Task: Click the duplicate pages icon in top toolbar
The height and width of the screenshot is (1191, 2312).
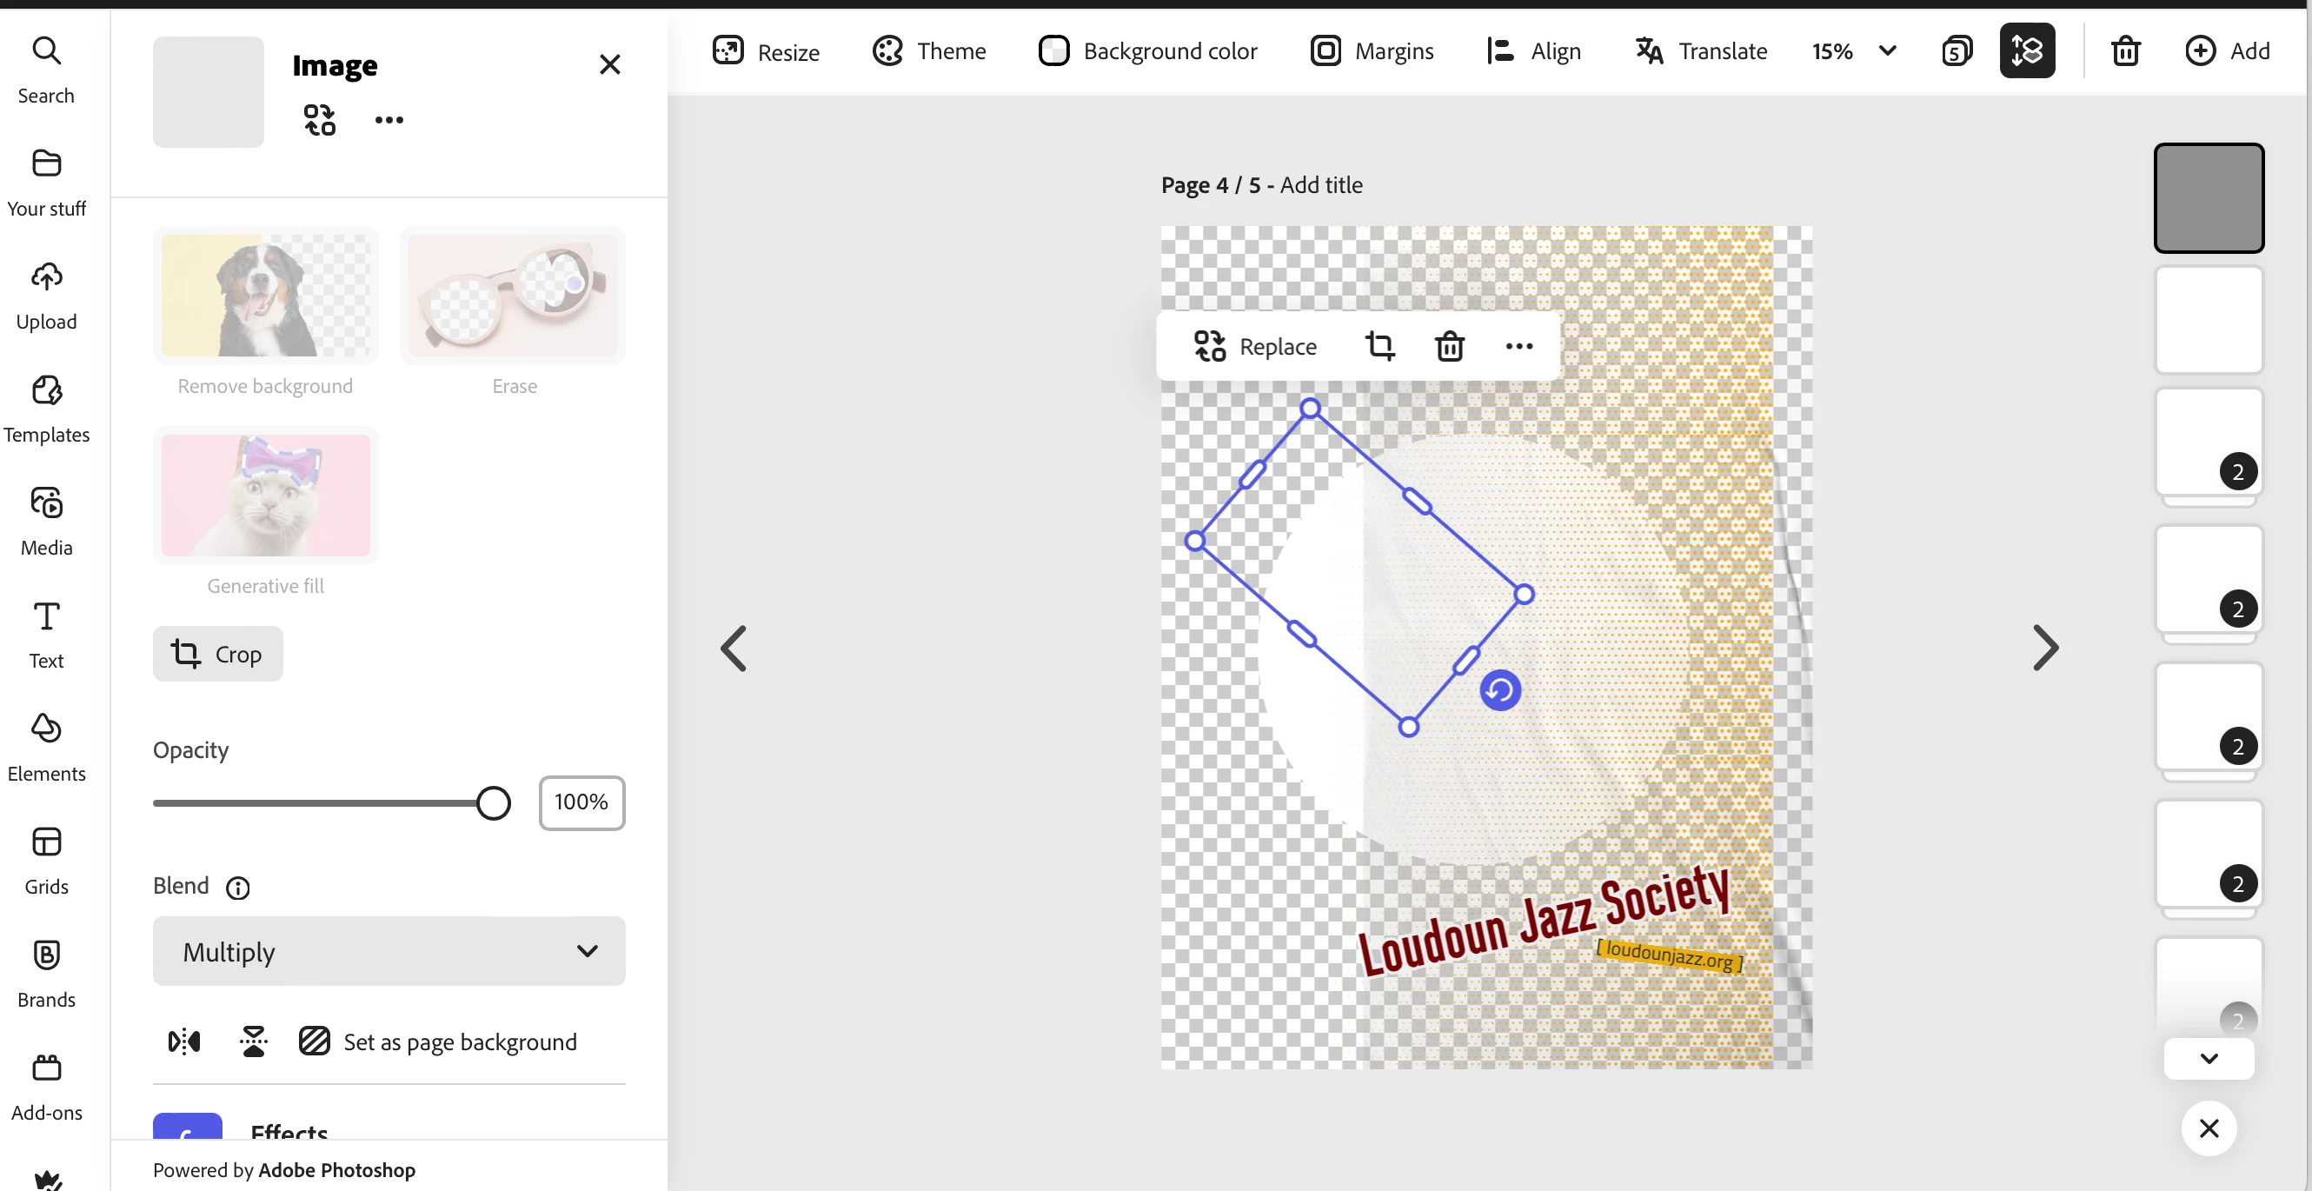Action: point(1957,51)
